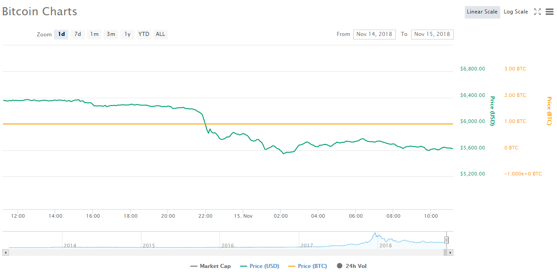The image size is (557, 272).
Task: Click the -1.000e+0 BTC axis label
Action: pyautogui.click(x=523, y=174)
